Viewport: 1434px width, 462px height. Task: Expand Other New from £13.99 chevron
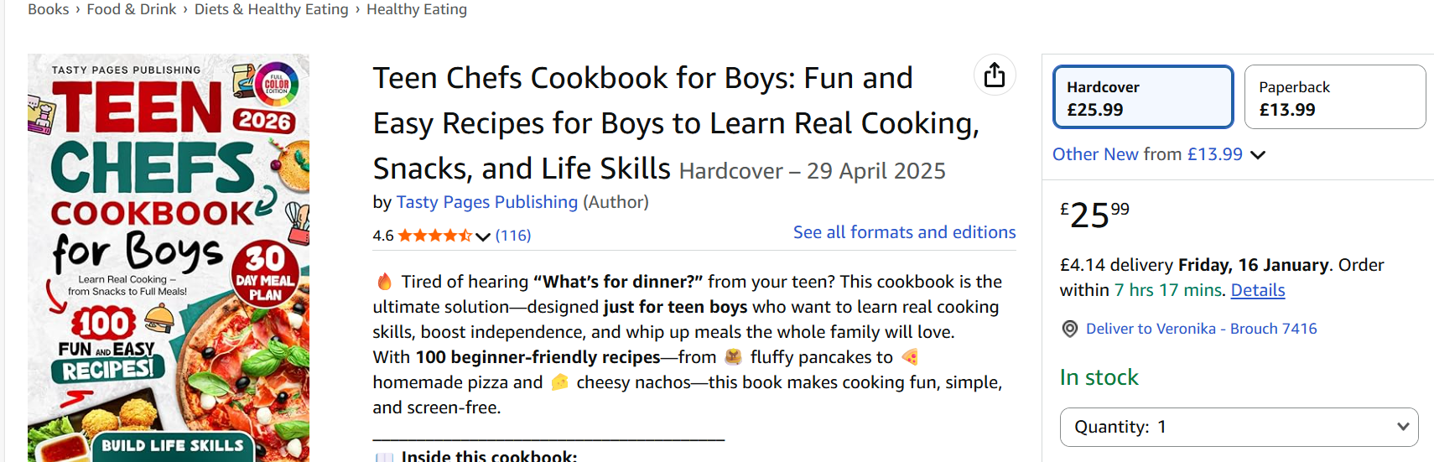click(x=1258, y=155)
